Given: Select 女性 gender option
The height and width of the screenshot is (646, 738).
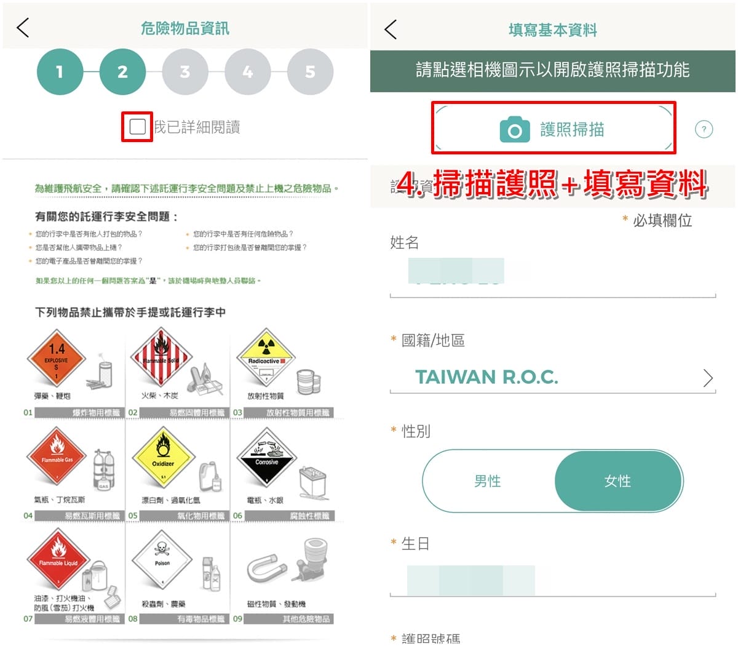Looking at the screenshot, I should [x=618, y=481].
